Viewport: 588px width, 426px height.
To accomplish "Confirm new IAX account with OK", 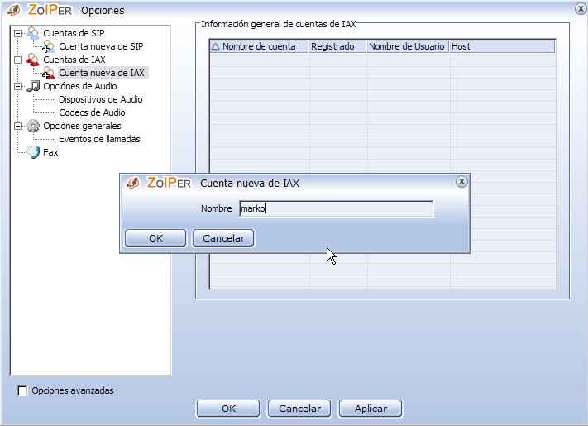I will (x=155, y=238).
